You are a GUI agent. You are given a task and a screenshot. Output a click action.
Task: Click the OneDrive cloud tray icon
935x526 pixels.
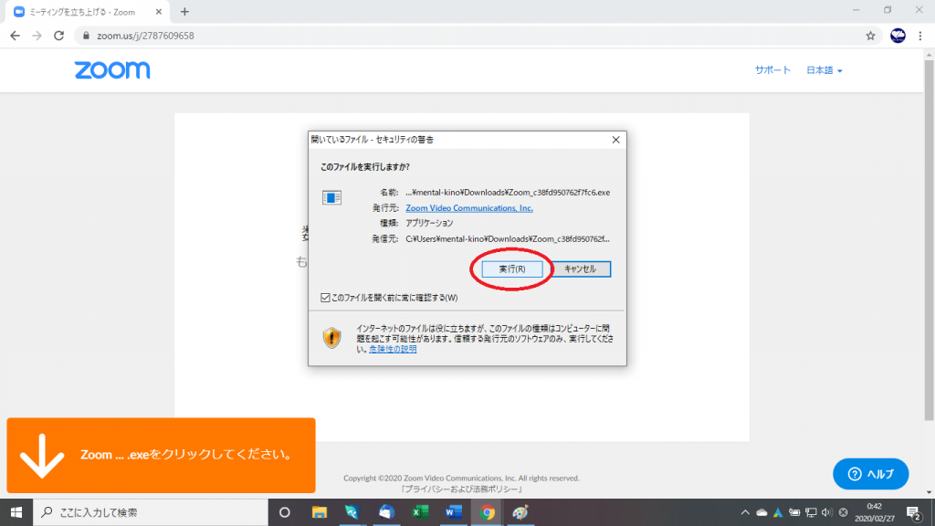pos(762,512)
